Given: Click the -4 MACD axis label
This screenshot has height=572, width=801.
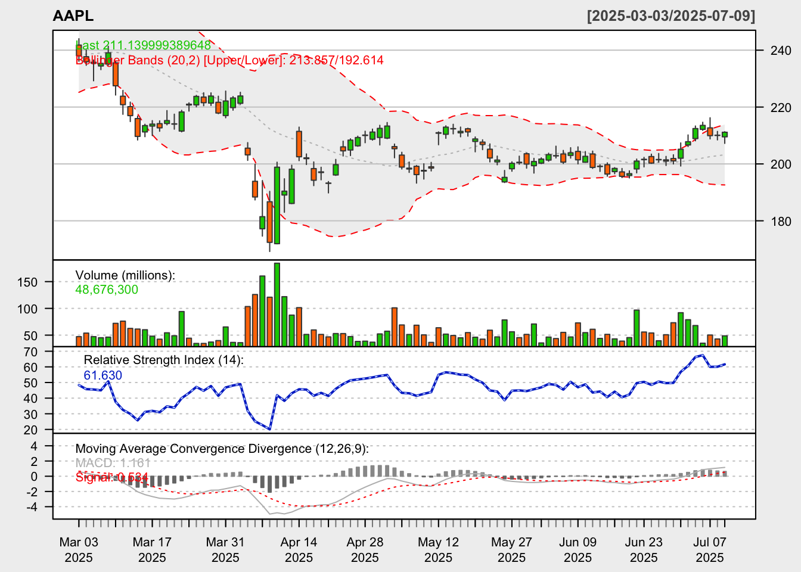Looking at the screenshot, I should pyautogui.click(x=31, y=508).
